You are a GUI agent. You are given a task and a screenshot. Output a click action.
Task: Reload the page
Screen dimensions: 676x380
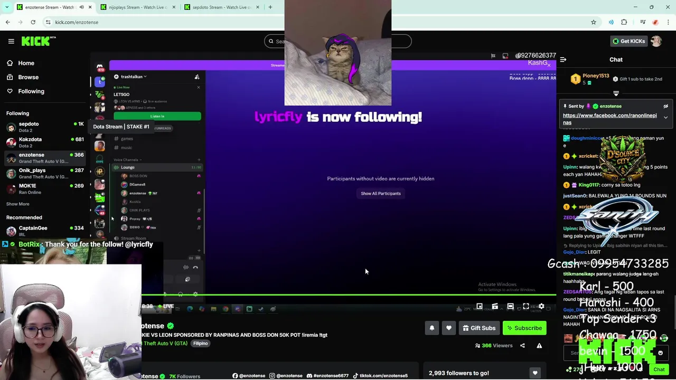click(33, 22)
